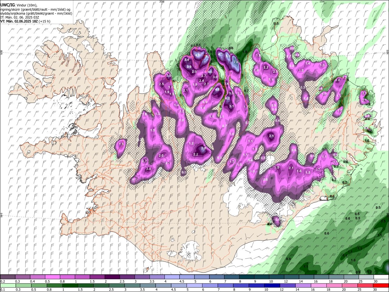Select the bright pink 0.5 swatch in upper legend row
The width and height of the screenshot is (389, 292).
(52, 277)
